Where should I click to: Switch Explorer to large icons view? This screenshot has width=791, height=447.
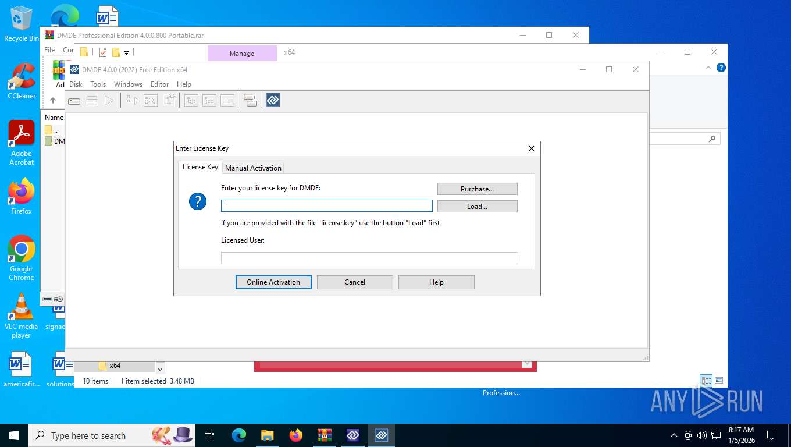click(719, 381)
